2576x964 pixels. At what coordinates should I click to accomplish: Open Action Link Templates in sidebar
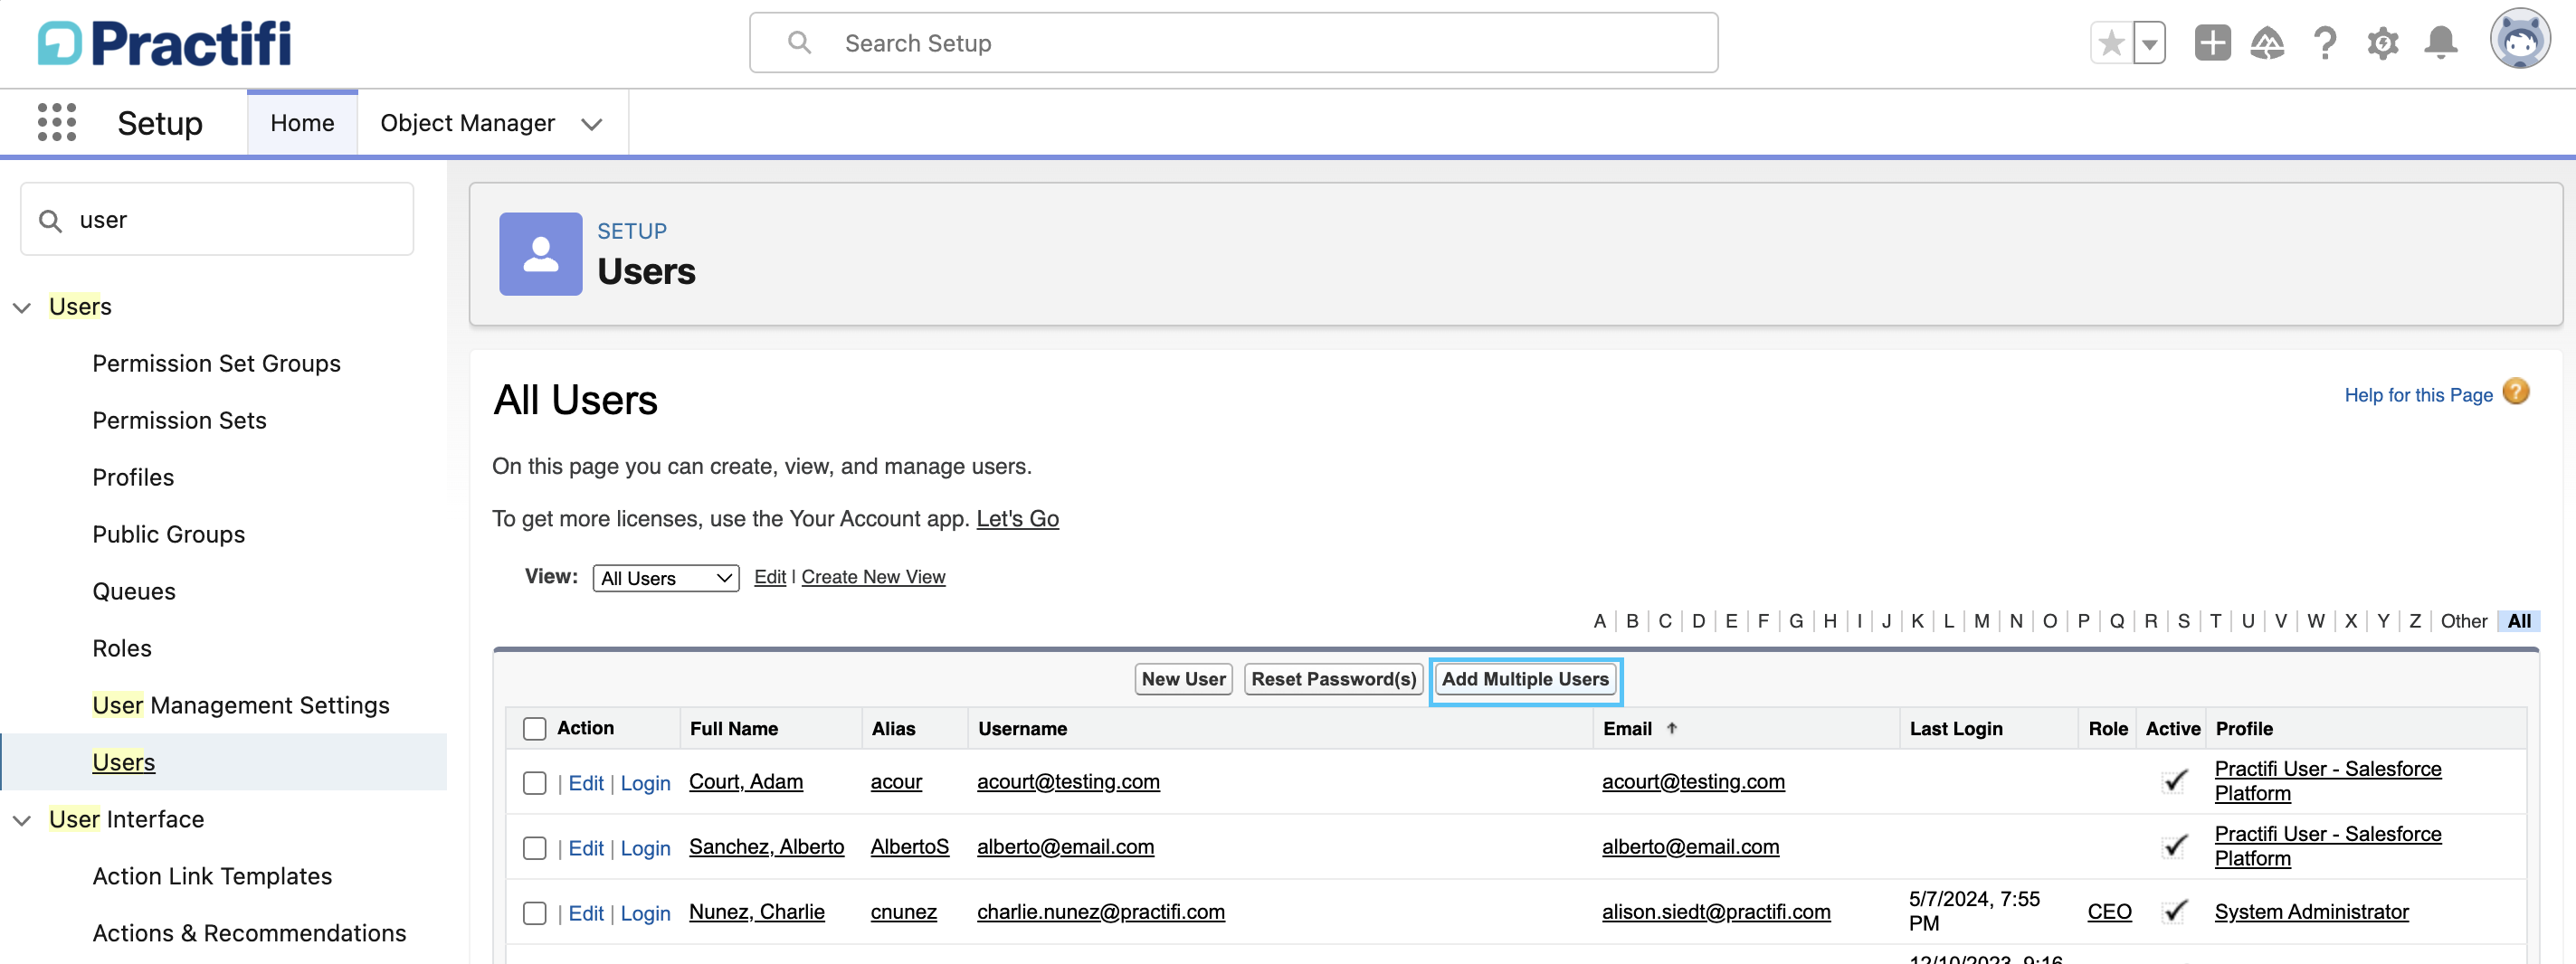point(212,876)
